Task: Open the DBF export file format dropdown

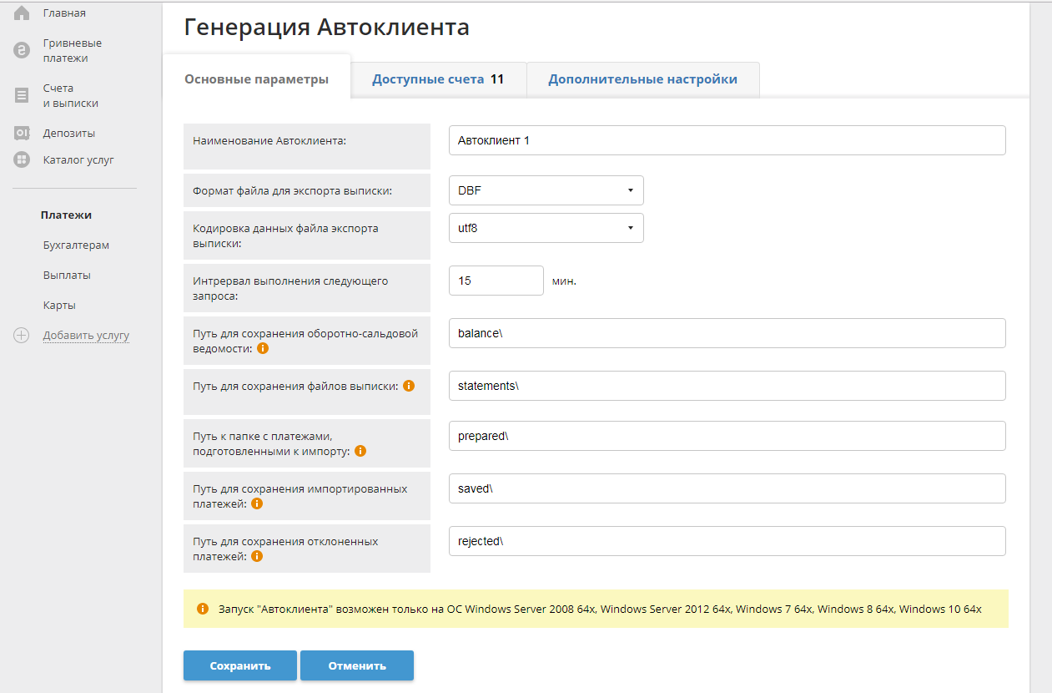Action: (546, 190)
